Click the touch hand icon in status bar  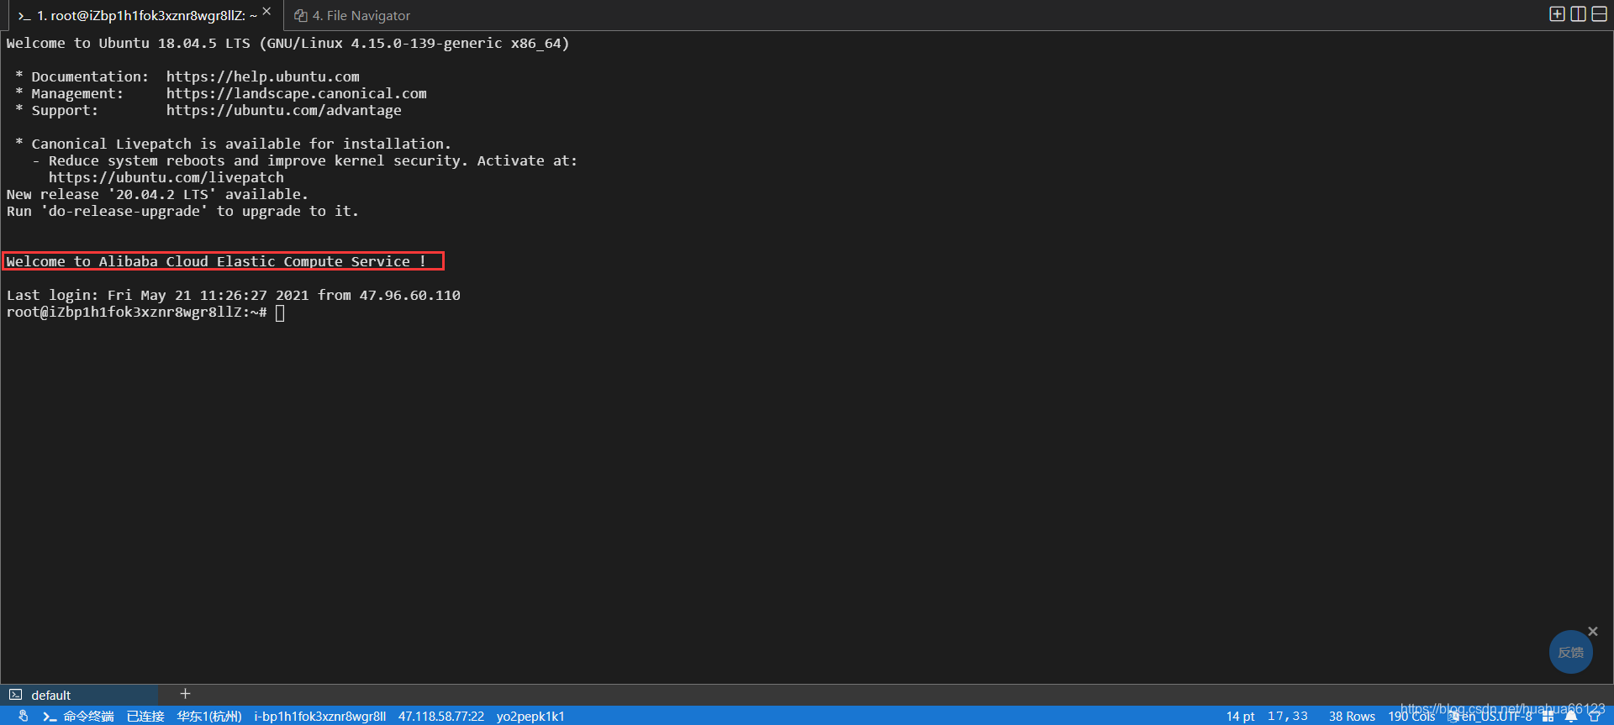coord(23,716)
